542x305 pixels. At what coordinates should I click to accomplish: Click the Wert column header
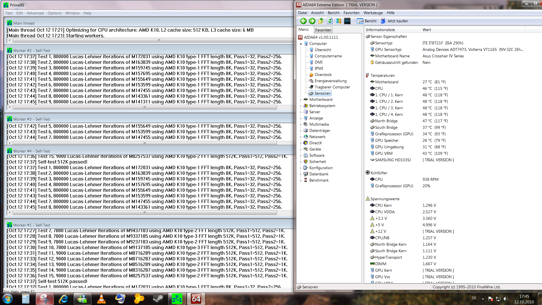pyautogui.click(x=427, y=30)
